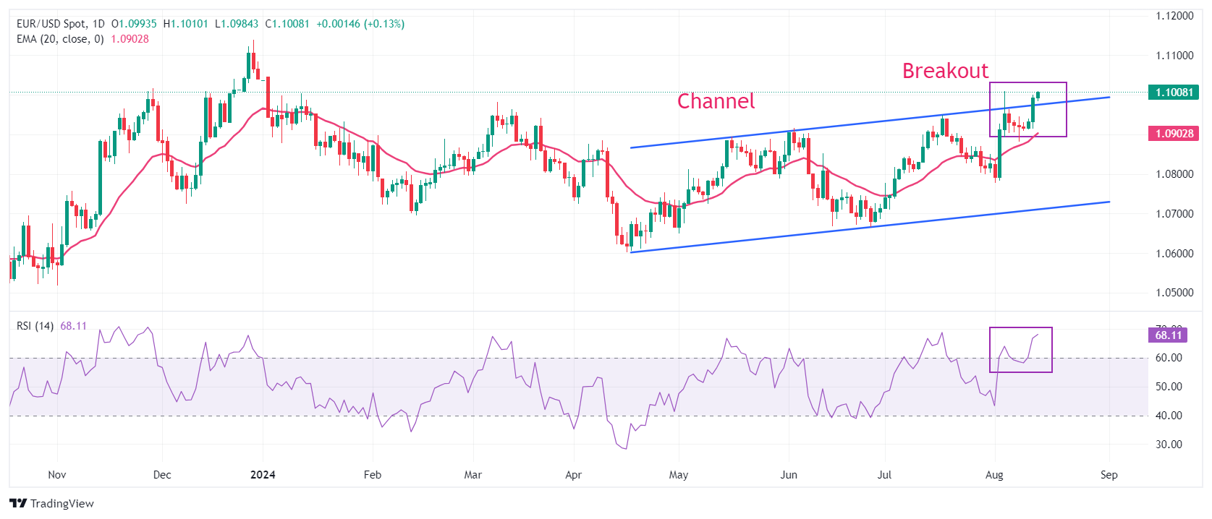
Task: Click the green 1.10081 current price tag
Action: click(x=1174, y=93)
